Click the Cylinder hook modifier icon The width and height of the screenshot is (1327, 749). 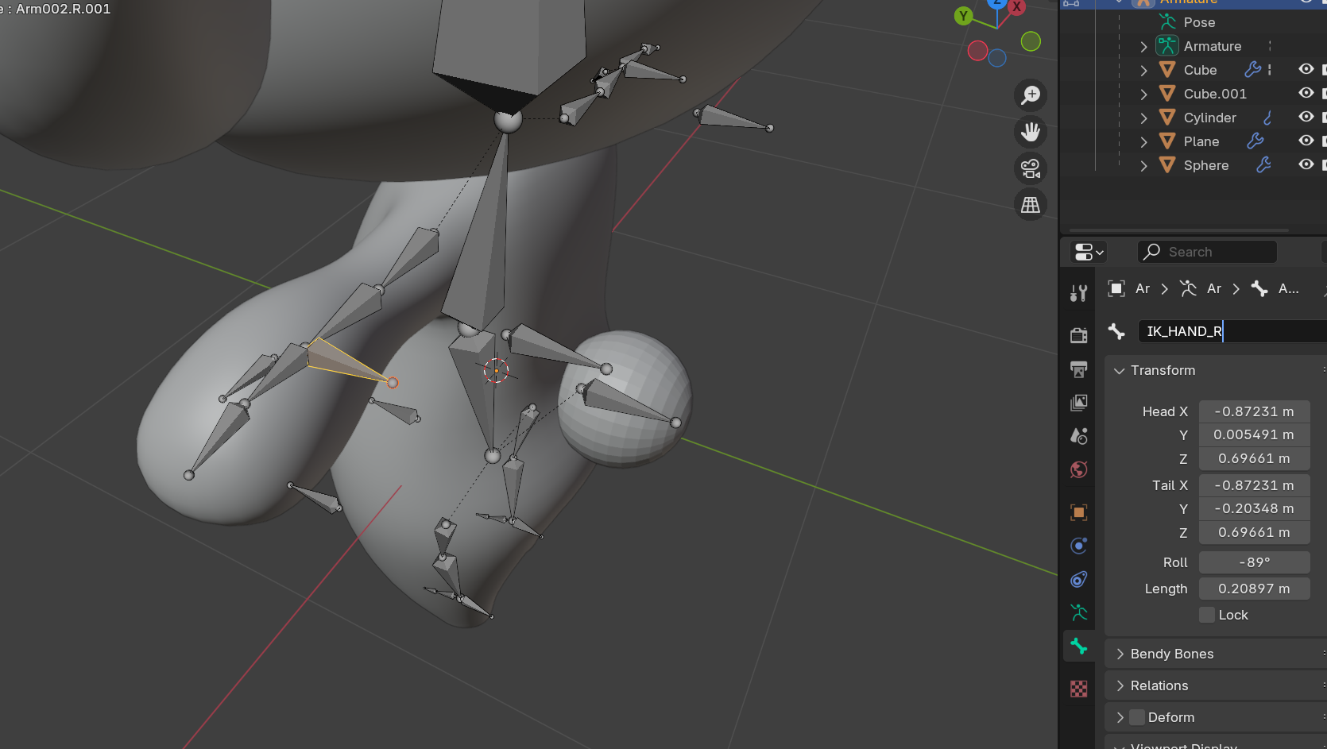(1267, 118)
